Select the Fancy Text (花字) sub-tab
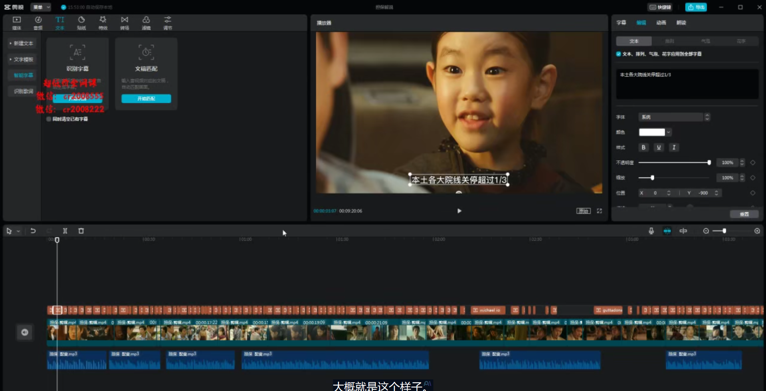 pos(741,41)
